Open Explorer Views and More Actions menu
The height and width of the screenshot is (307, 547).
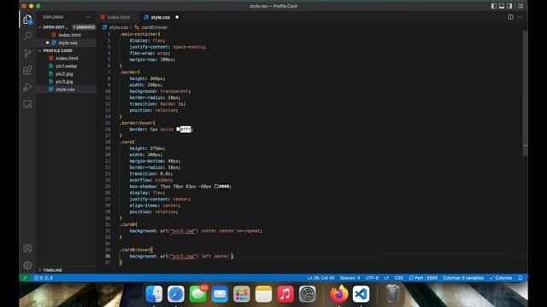87,17
